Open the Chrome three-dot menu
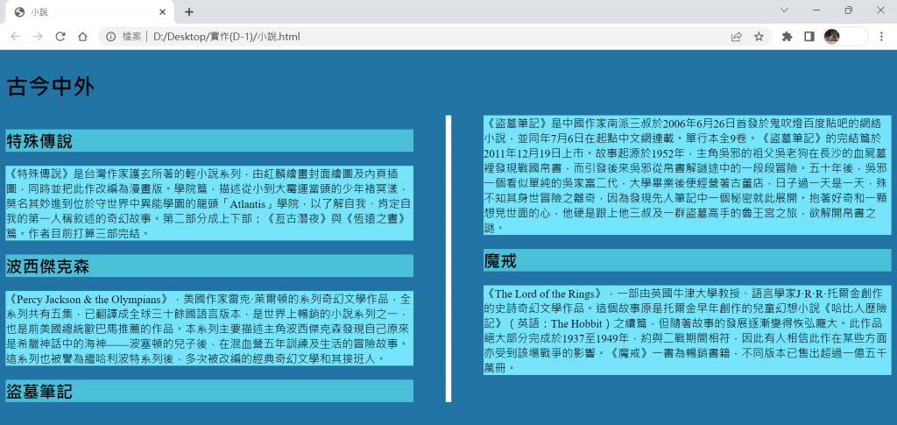The height and width of the screenshot is (425, 897). click(x=881, y=37)
